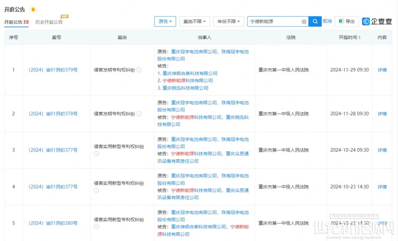View 详情 for the 2024-10-24 09:30 hearing
The image size is (398, 241).
tap(382, 150)
